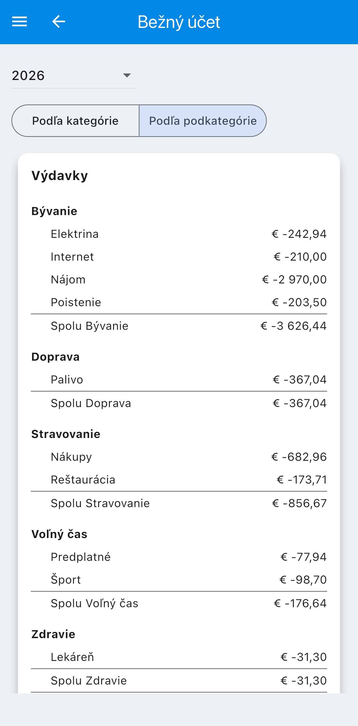Switch to Podľa kategórie view
This screenshot has width=358, height=726.
coord(75,121)
